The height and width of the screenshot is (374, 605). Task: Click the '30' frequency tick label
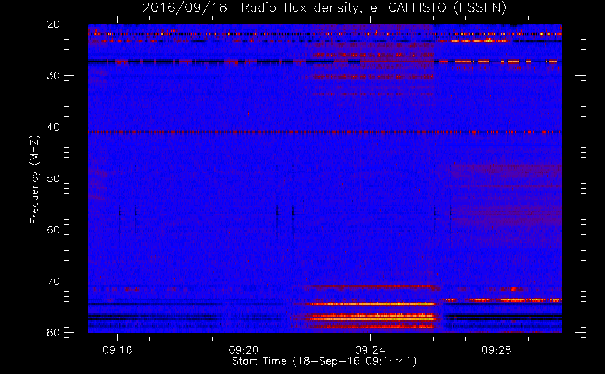pos(54,76)
